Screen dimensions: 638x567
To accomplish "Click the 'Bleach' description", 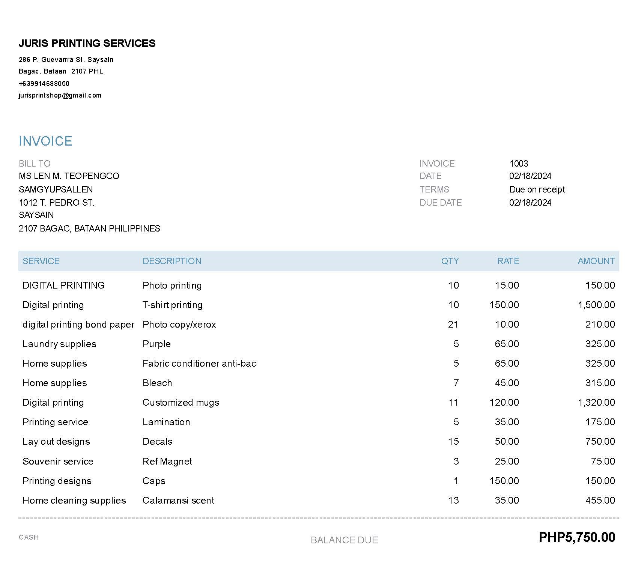I will pos(157,383).
